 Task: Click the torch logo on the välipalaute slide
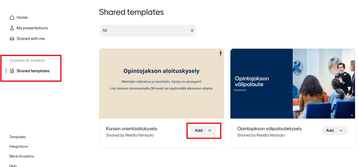352,53
